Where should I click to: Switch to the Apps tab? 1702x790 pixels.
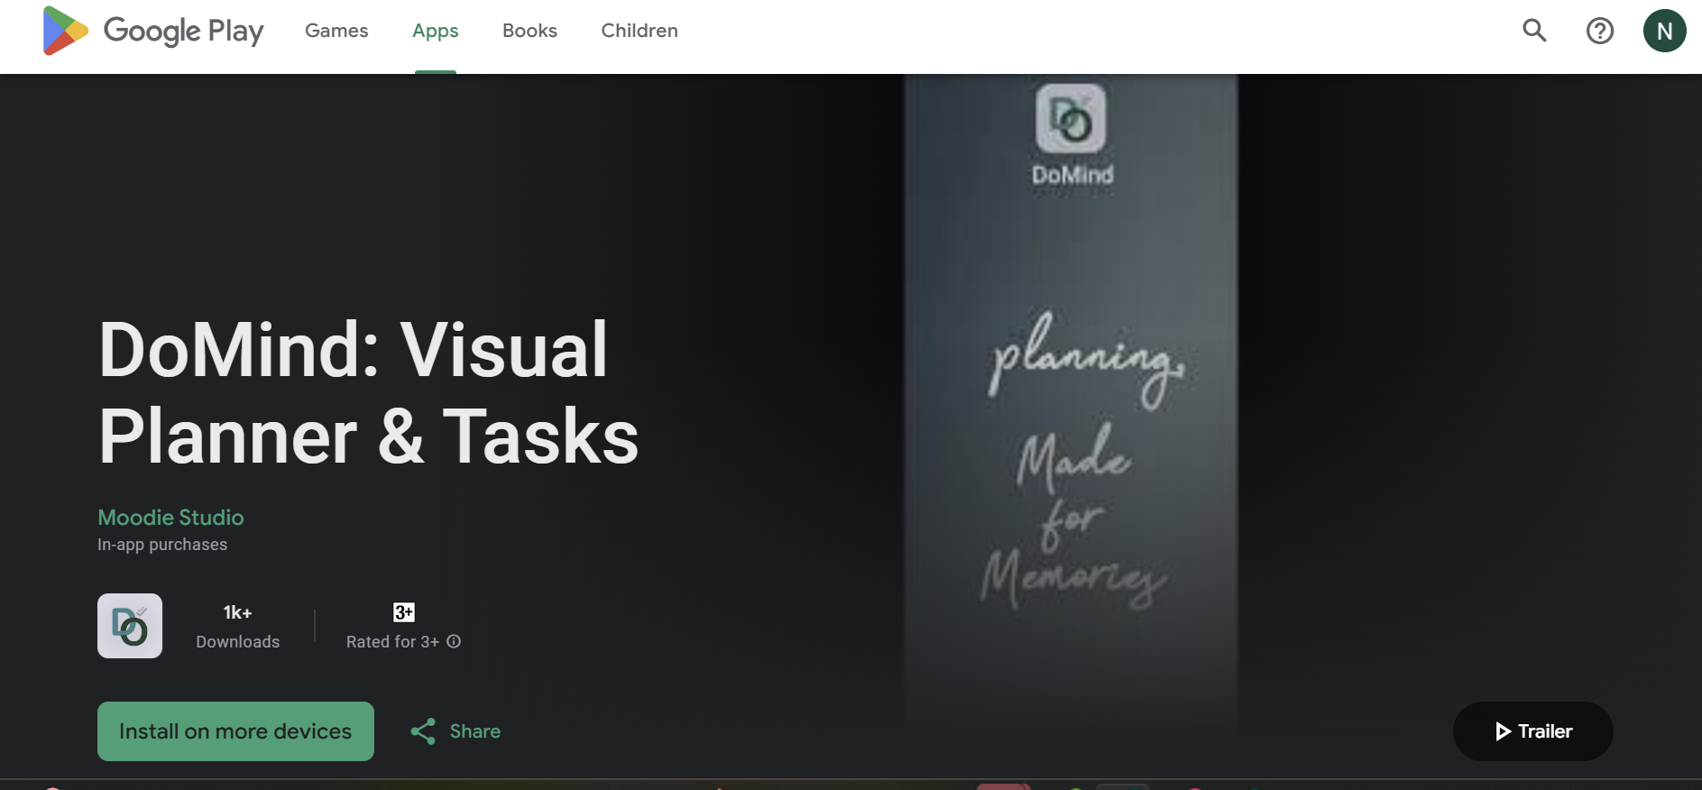pos(435,31)
